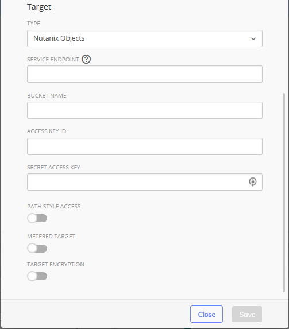Toggle Target Encryption on
The width and height of the screenshot is (289, 329).
click(x=37, y=276)
